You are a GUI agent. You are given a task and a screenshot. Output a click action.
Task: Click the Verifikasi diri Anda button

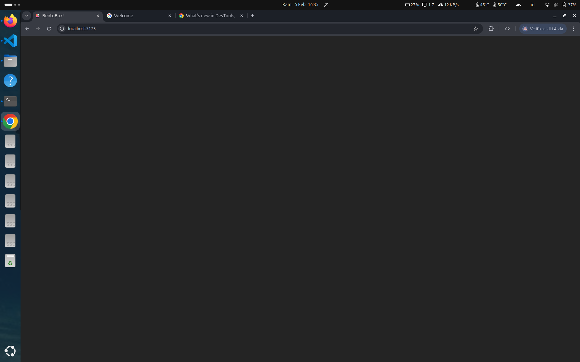[543, 29]
